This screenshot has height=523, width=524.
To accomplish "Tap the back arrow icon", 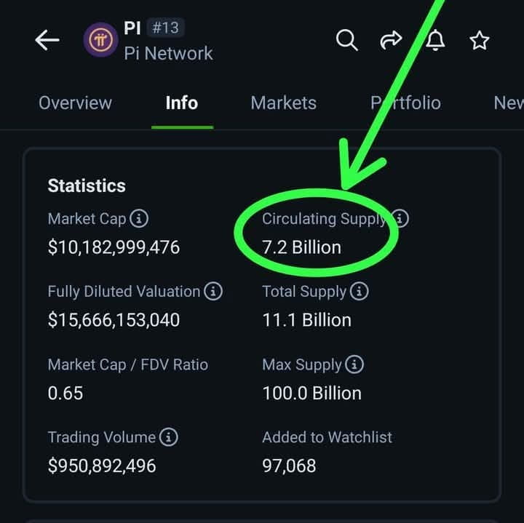I will tap(47, 40).
